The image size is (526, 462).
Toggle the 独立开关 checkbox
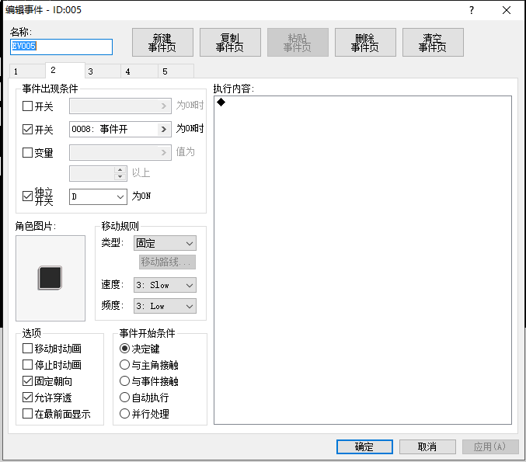pyautogui.click(x=27, y=196)
